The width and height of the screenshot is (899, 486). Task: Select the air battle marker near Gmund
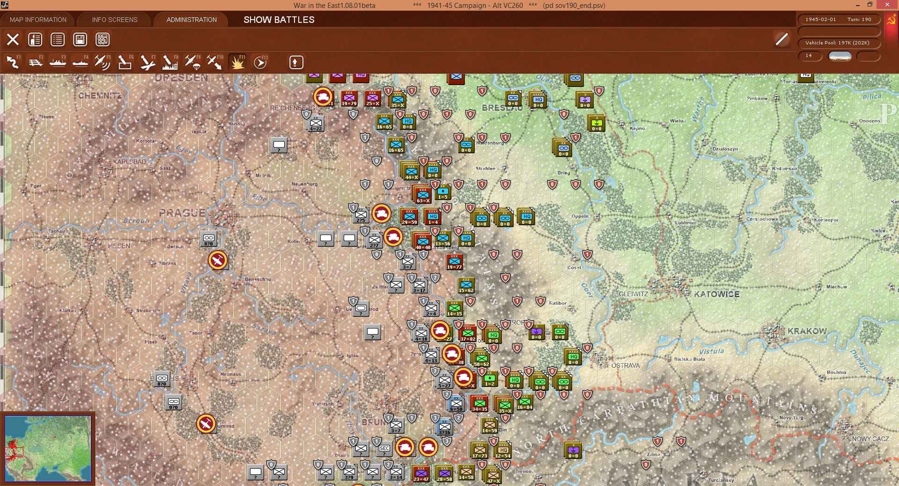206,424
